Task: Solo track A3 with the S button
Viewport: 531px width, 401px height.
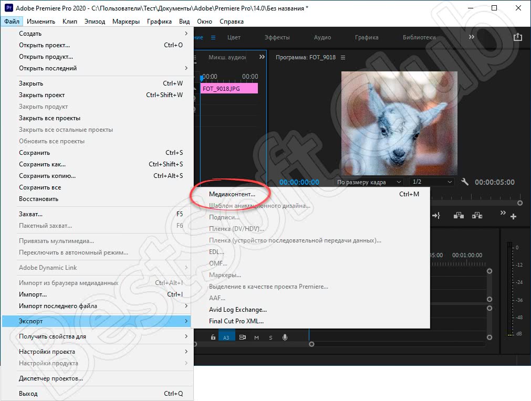Action: pyautogui.click(x=270, y=337)
